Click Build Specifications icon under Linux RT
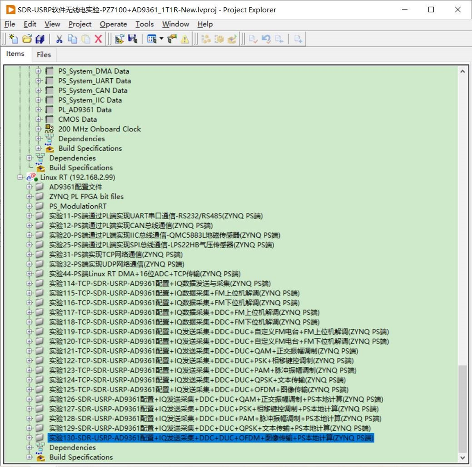Image resolution: width=472 pixels, height=467 pixels. coord(40,457)
